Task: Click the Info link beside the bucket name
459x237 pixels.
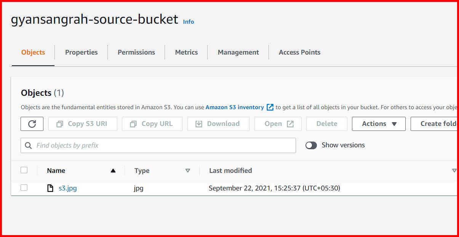Action: pyautogui.click(x=188, y=22)
